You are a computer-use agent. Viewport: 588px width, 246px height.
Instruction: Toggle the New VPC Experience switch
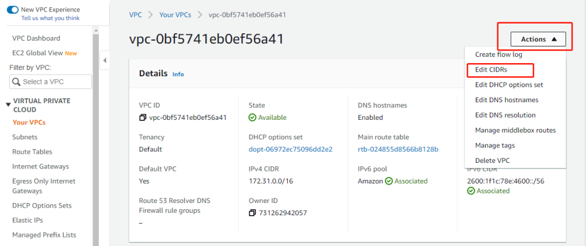tap(12, 10)
